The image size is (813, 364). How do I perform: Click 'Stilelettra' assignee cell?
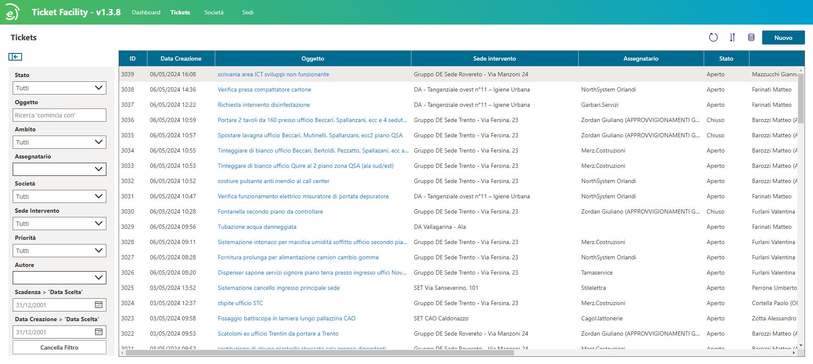click(594, 288)
